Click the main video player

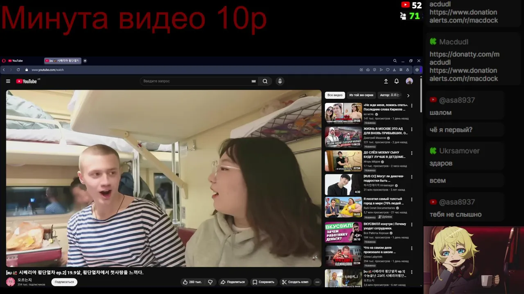164,178
